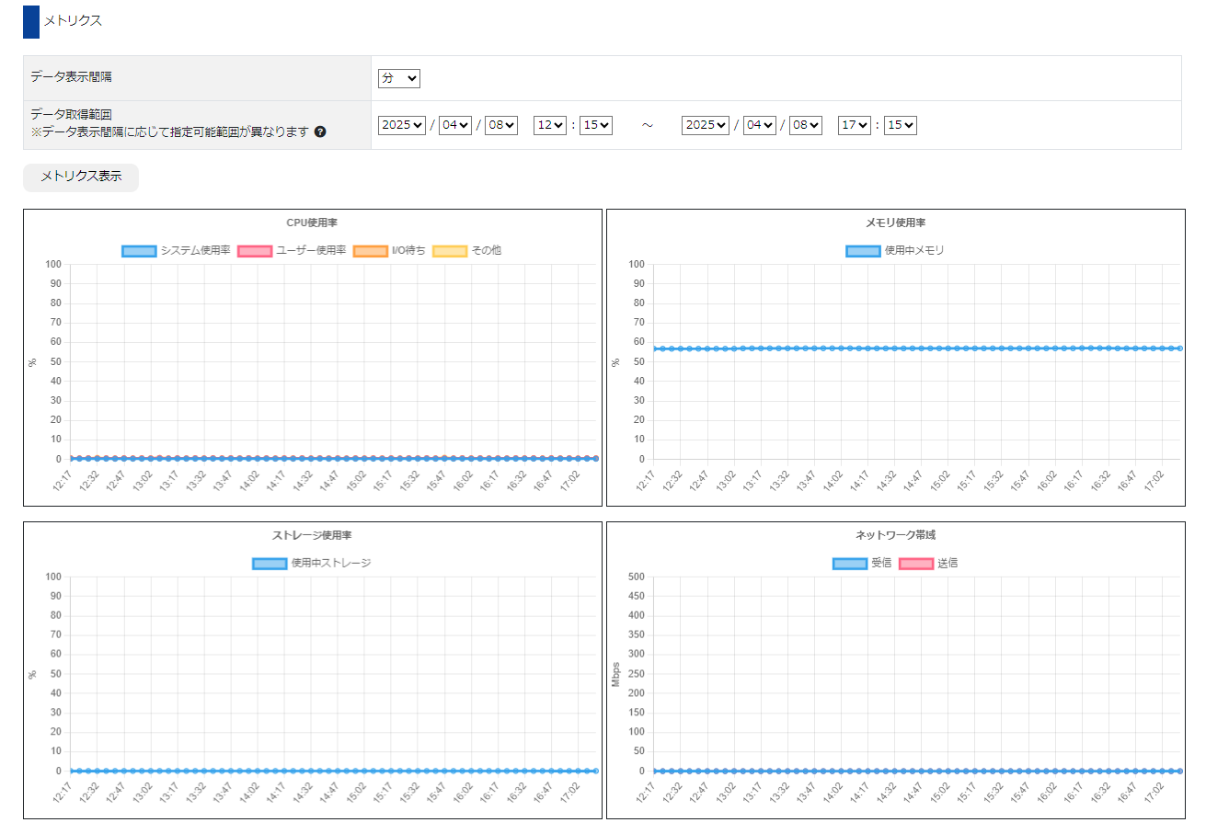Click the last data point on memory chart
Viewport: 1229px width, 834px height.
click(x=1179, y=348)
